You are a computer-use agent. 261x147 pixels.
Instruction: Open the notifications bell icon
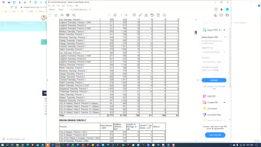(221, 9)
